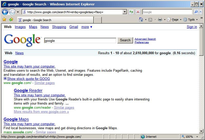The image size is (205, 140).
Task: Click the Print icon in command bar
Action: point(160,20)
